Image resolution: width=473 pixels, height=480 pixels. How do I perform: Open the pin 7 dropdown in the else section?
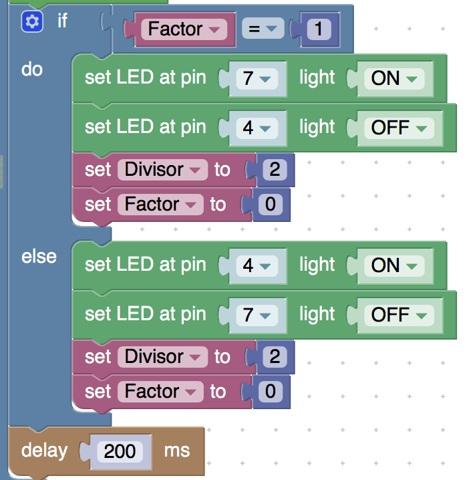point(256,315)
